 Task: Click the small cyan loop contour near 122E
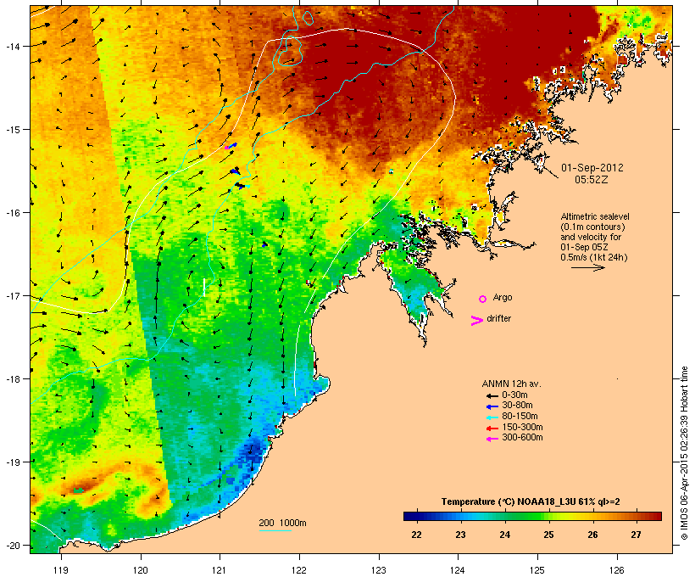click(308, 18)
